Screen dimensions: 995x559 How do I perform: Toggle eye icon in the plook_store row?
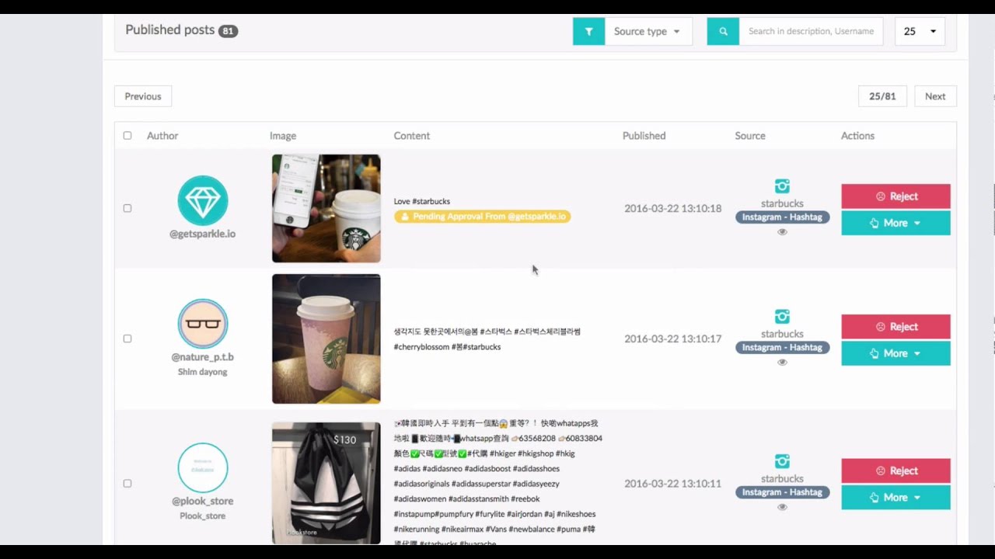(x=782, y=507)
